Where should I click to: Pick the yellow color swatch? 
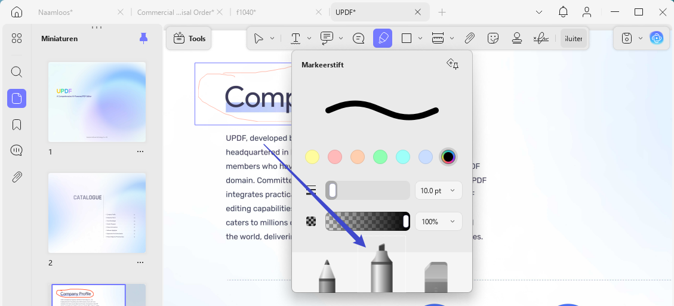click(312, 157)
